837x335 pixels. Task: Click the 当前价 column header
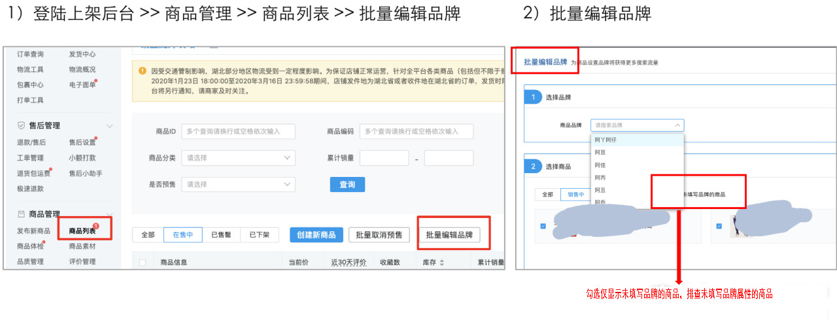299,263
